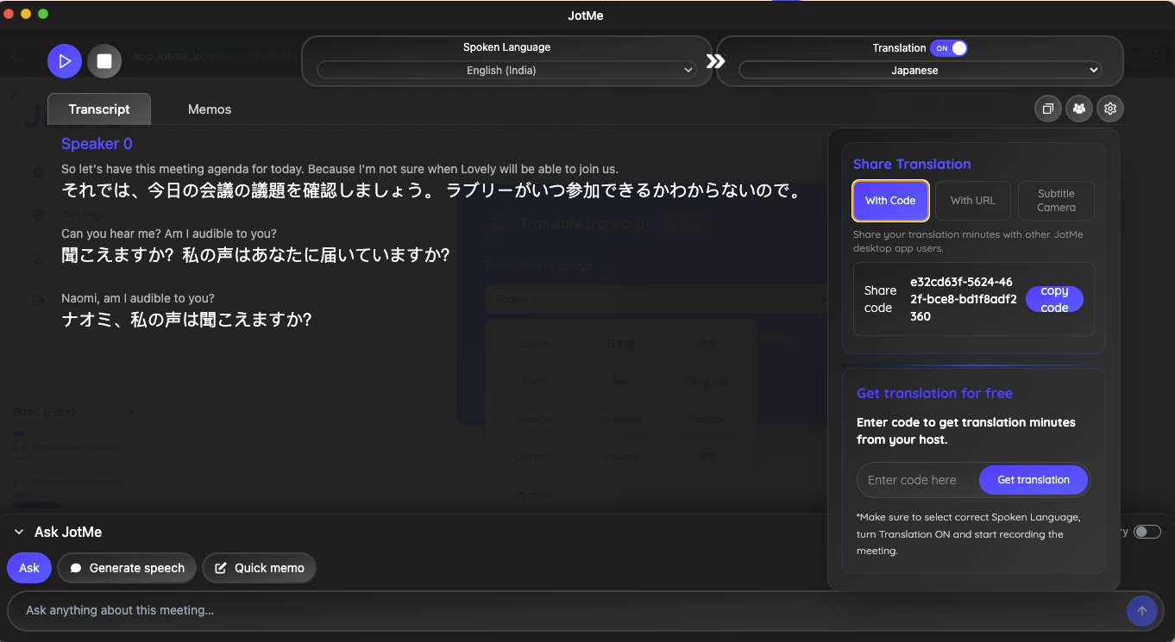Screen dimensions: 1175x642
Task: Open the settings gear icon
Action: click(1110, 109)
